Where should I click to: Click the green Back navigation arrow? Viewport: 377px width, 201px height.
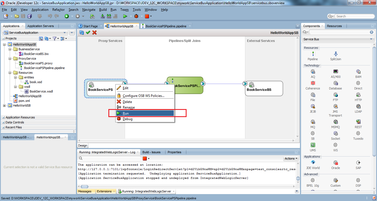coord(67,16)
